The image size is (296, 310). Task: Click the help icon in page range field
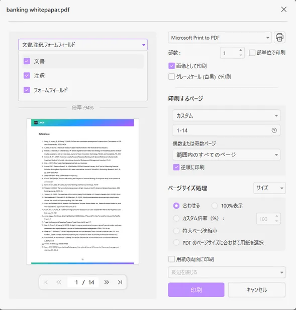[x=274, y=130]
